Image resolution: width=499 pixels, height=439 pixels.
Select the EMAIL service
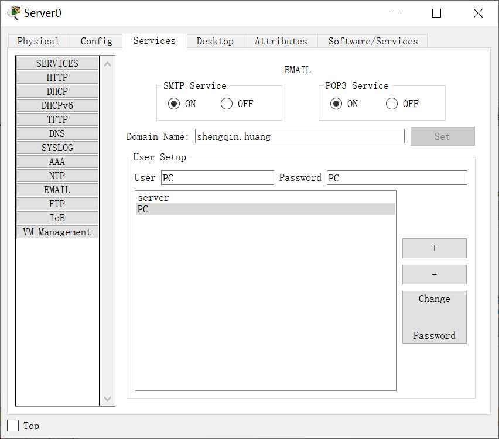[x=57, y=190]
